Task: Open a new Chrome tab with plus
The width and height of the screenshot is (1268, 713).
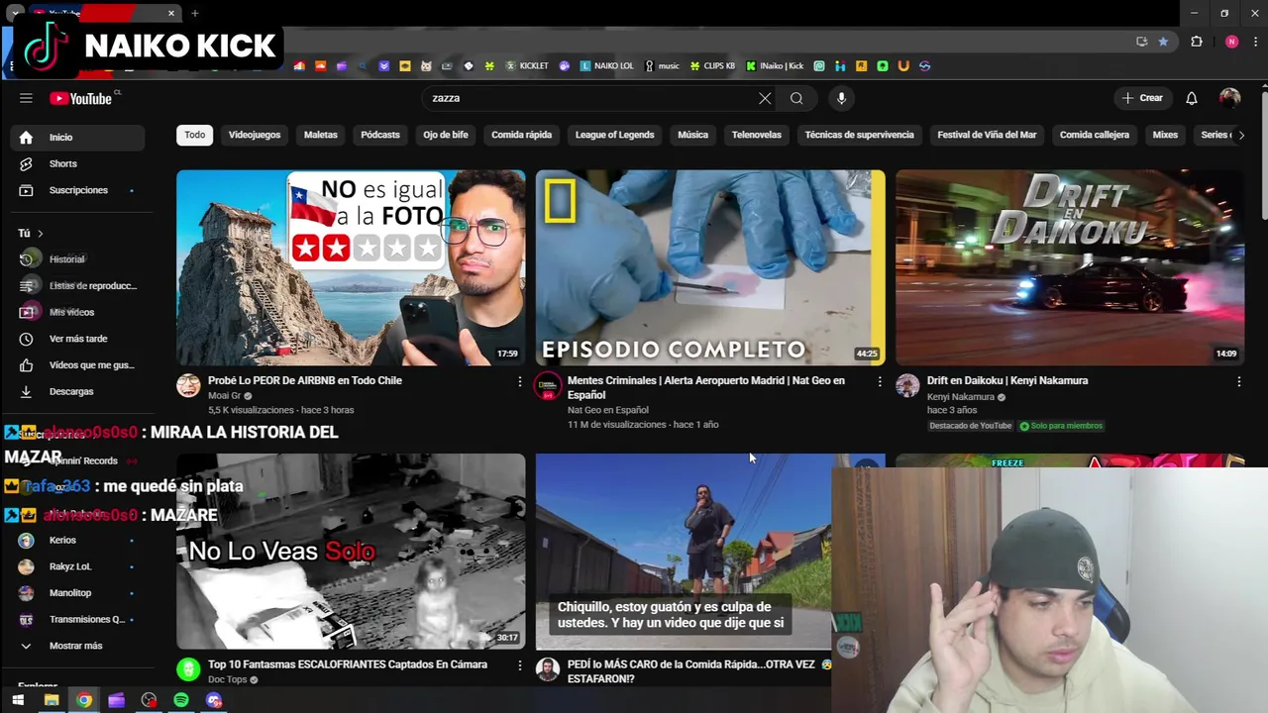Action: click(x=195, y=13)
